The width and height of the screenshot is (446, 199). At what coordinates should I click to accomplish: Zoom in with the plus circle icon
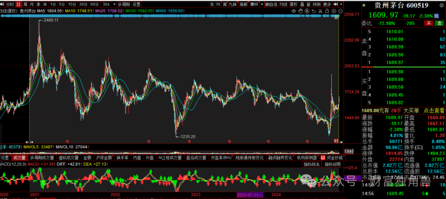pos(334,11)
